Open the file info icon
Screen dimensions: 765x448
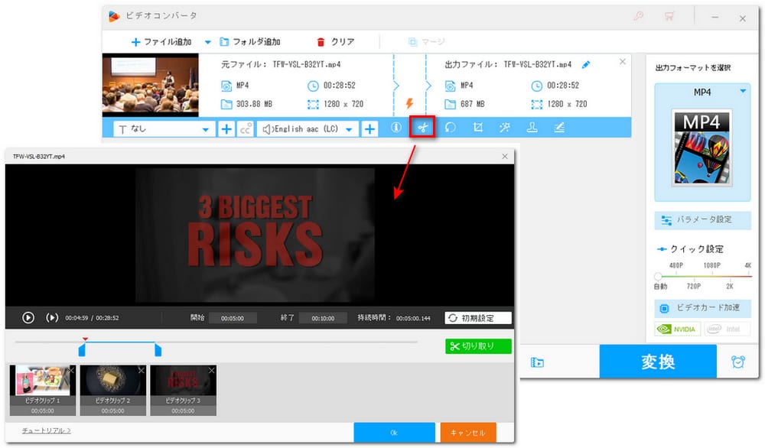(x=396, y=128)
